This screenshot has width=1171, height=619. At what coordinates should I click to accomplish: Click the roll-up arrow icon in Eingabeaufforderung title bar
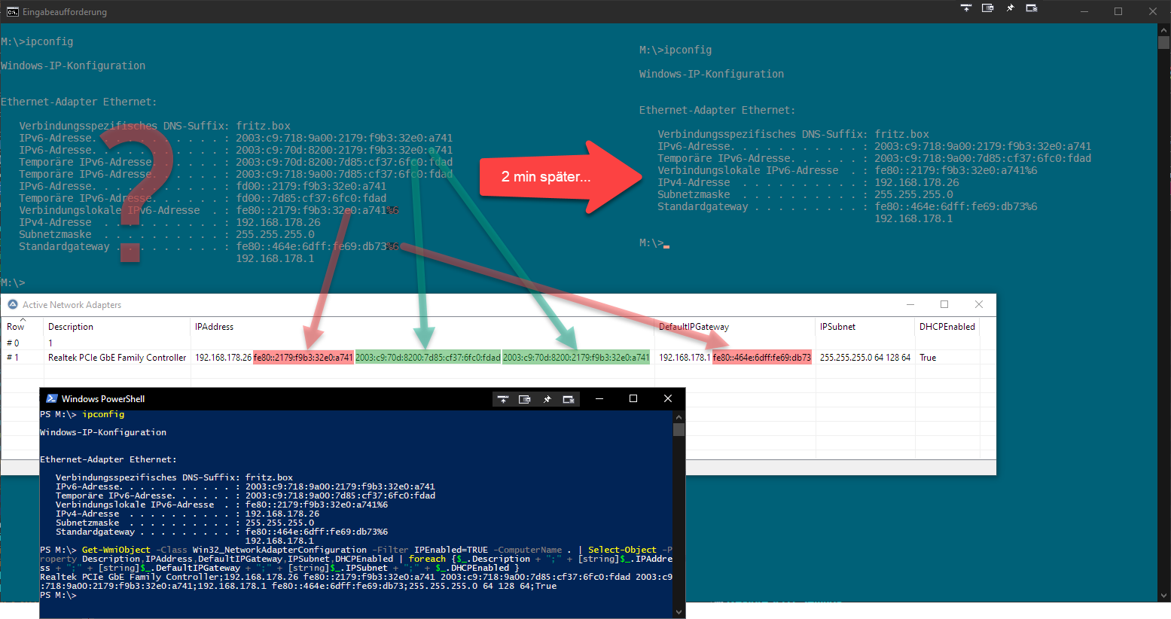pos(966,8)
